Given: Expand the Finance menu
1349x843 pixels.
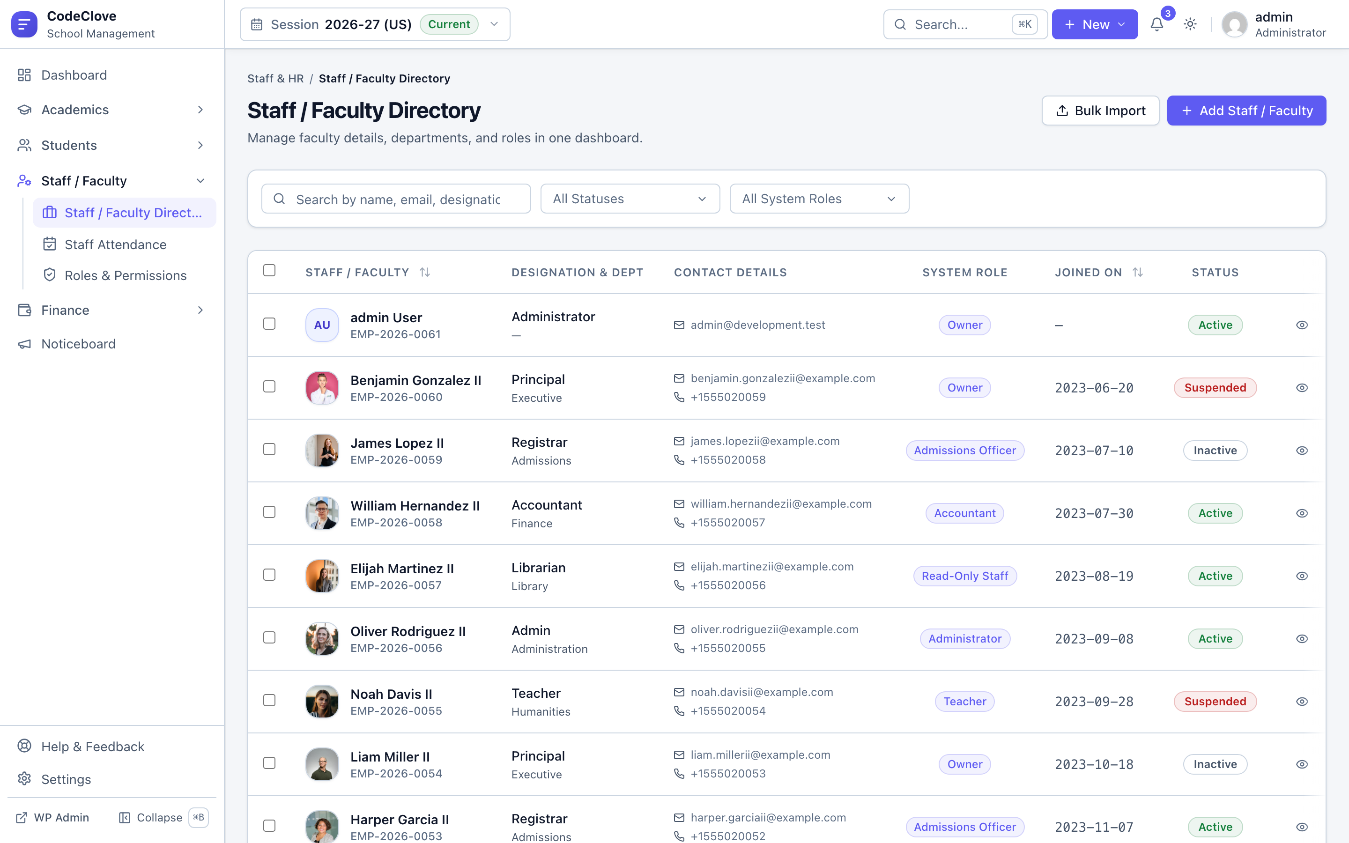Looking at the screenshot, I should (x=111, y=310).
